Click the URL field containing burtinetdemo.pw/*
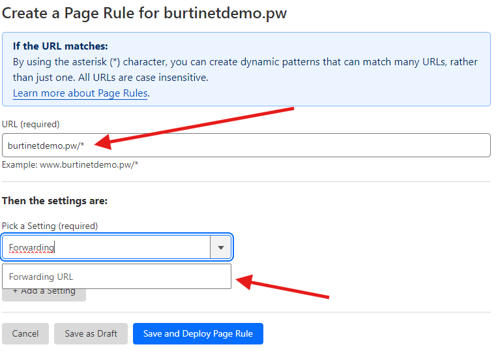Image resolution: width=498 pixels, height=351 pixels. click(246, 145)
